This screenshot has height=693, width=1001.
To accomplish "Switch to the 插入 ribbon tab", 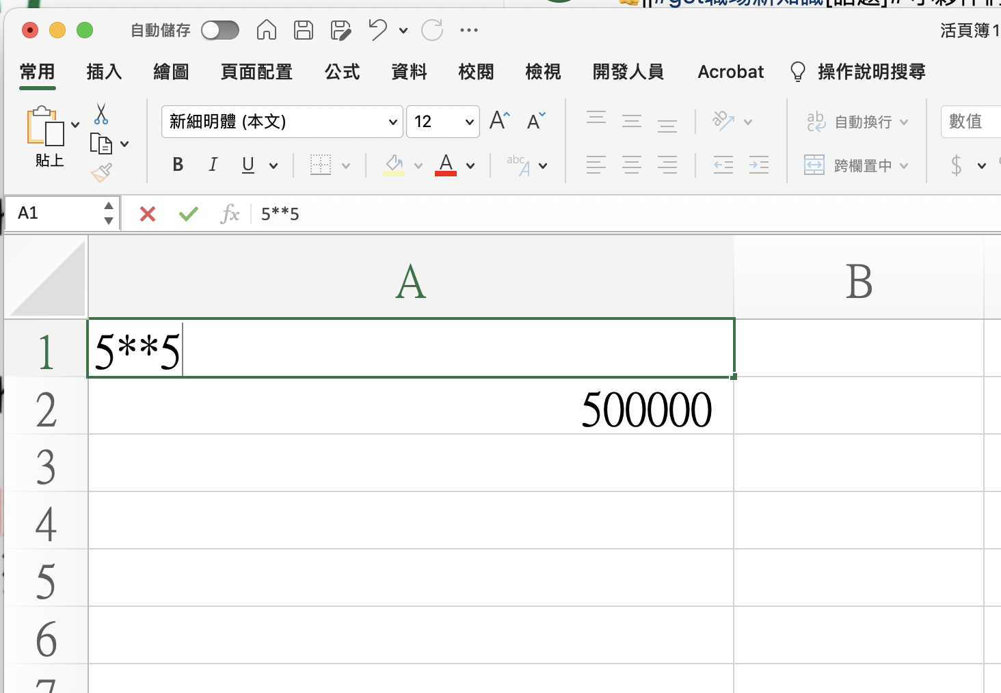I will 104,72.
